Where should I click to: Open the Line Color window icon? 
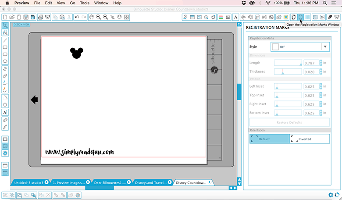[x=221, y=17]
